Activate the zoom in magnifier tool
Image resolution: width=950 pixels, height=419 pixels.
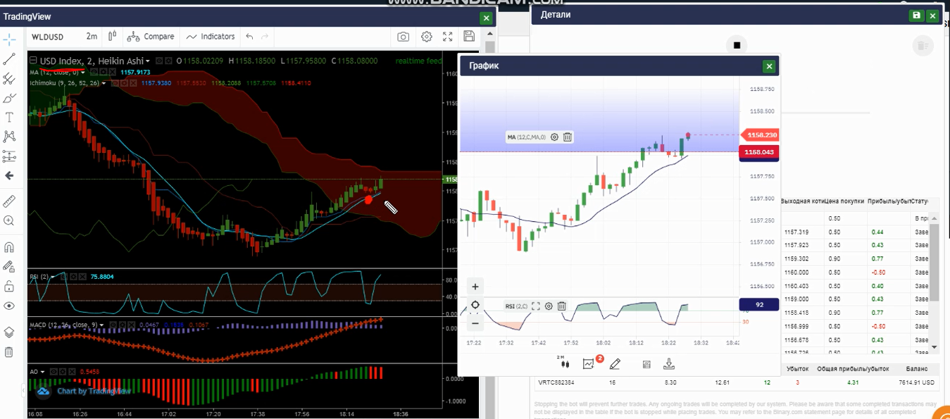click(x=9, y=221)
